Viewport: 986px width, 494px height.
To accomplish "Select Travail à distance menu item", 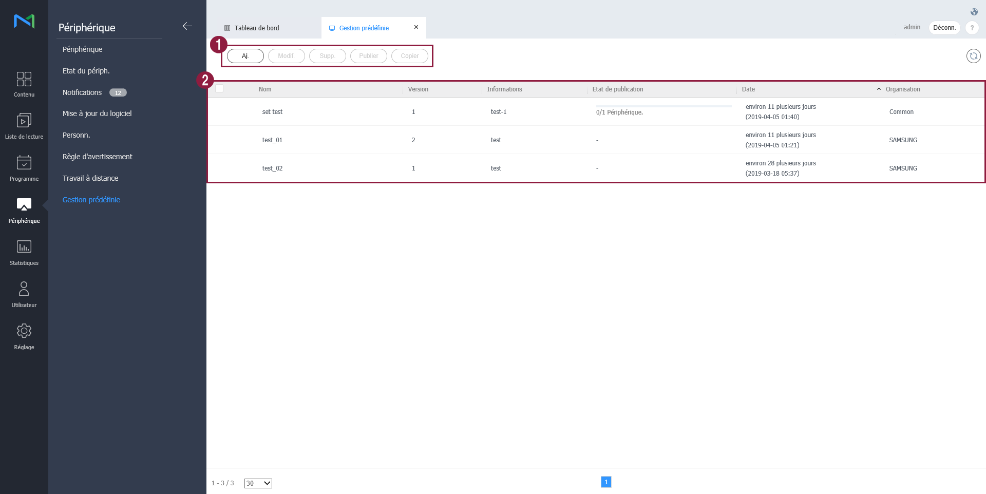I will 90,178.
